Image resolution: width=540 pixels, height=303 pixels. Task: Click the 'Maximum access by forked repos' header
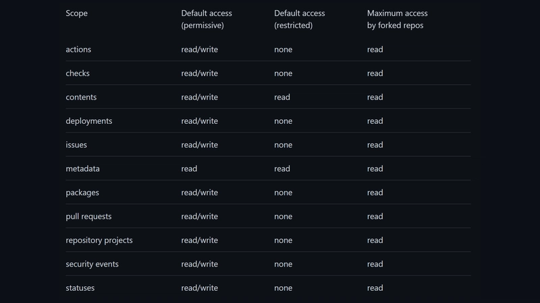(397, 20)
